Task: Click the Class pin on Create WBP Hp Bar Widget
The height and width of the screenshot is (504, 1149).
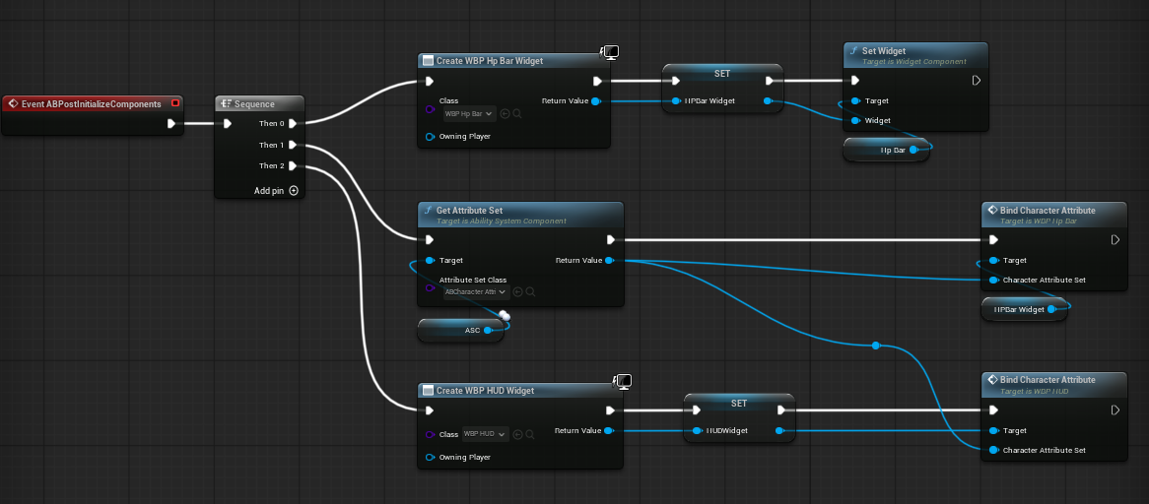Action: click(x=431, y=109)
